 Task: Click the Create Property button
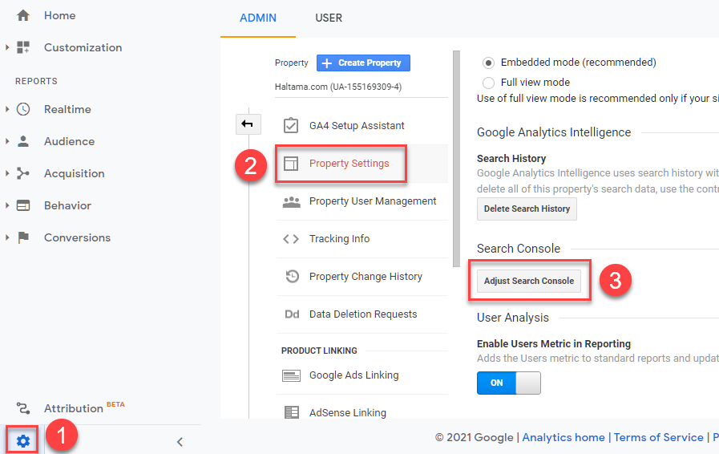363,63
